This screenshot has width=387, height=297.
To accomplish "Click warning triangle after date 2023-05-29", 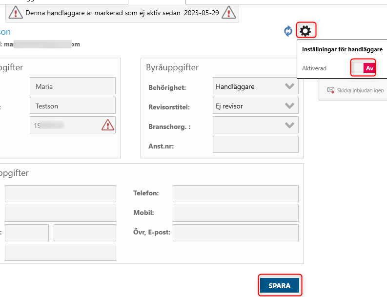I will pos(228,13).
